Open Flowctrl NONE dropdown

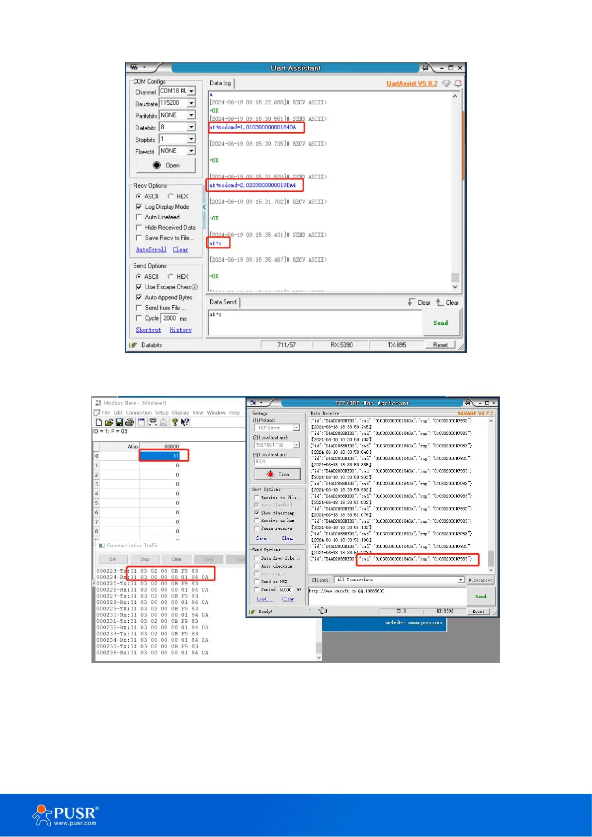click(x=191, y=151)
